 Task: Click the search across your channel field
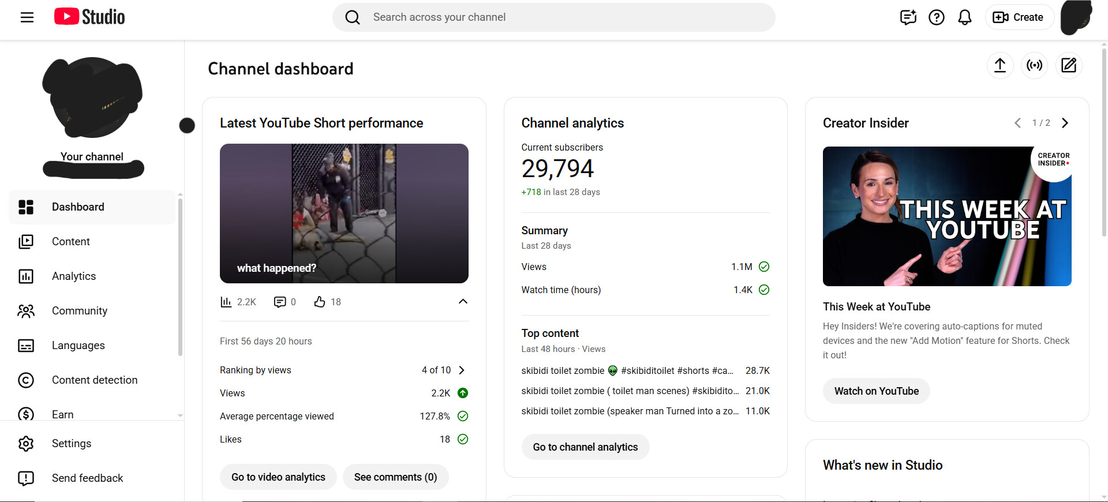[x=554, y=17]
